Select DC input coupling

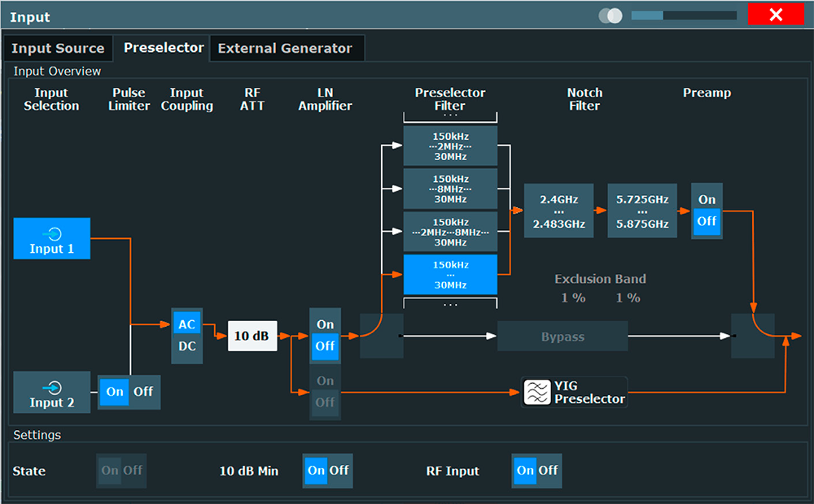point(187,346)
